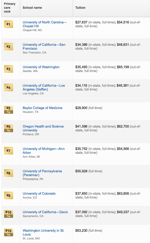Screen dimensions: 150x243
Task: Open University of Pennsylvania (Perelman) link
Action: click(x=42, y=173)
